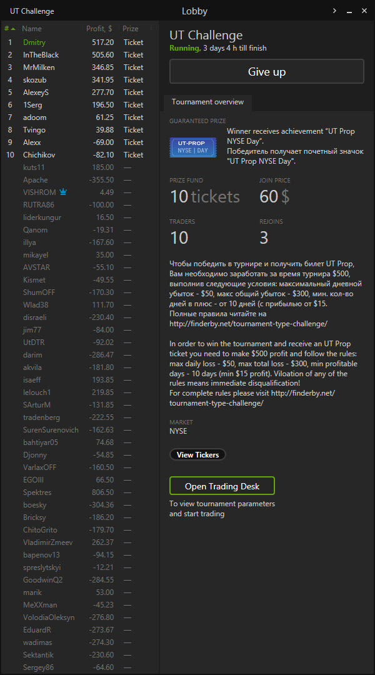Click the Prize column header
Image resolution: width=375 pixels, height=675 pixels.
pyautogui.click(x=131, y=29)
